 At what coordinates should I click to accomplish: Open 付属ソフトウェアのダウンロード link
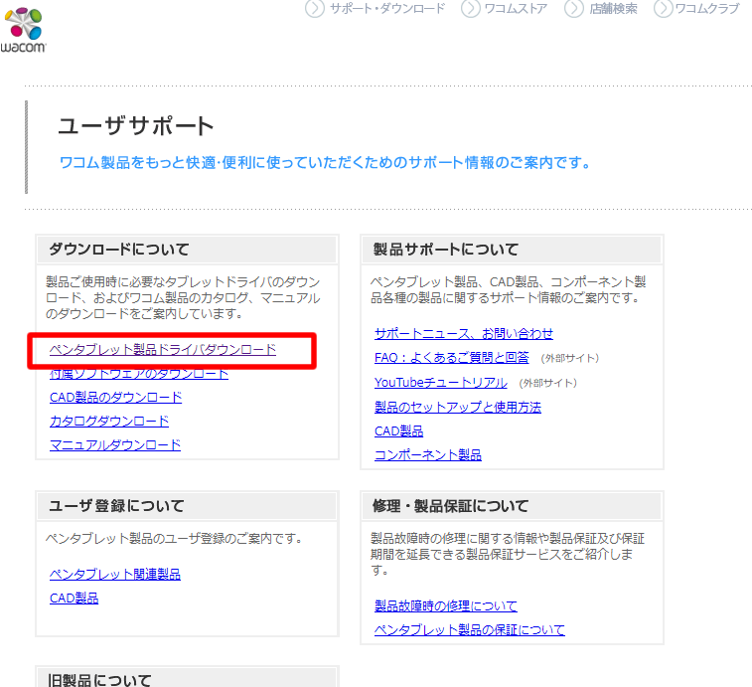139,374
